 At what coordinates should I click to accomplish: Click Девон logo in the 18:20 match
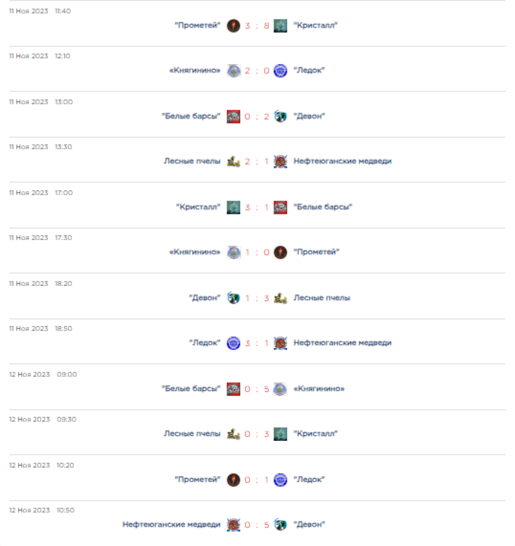pos(233,298)
